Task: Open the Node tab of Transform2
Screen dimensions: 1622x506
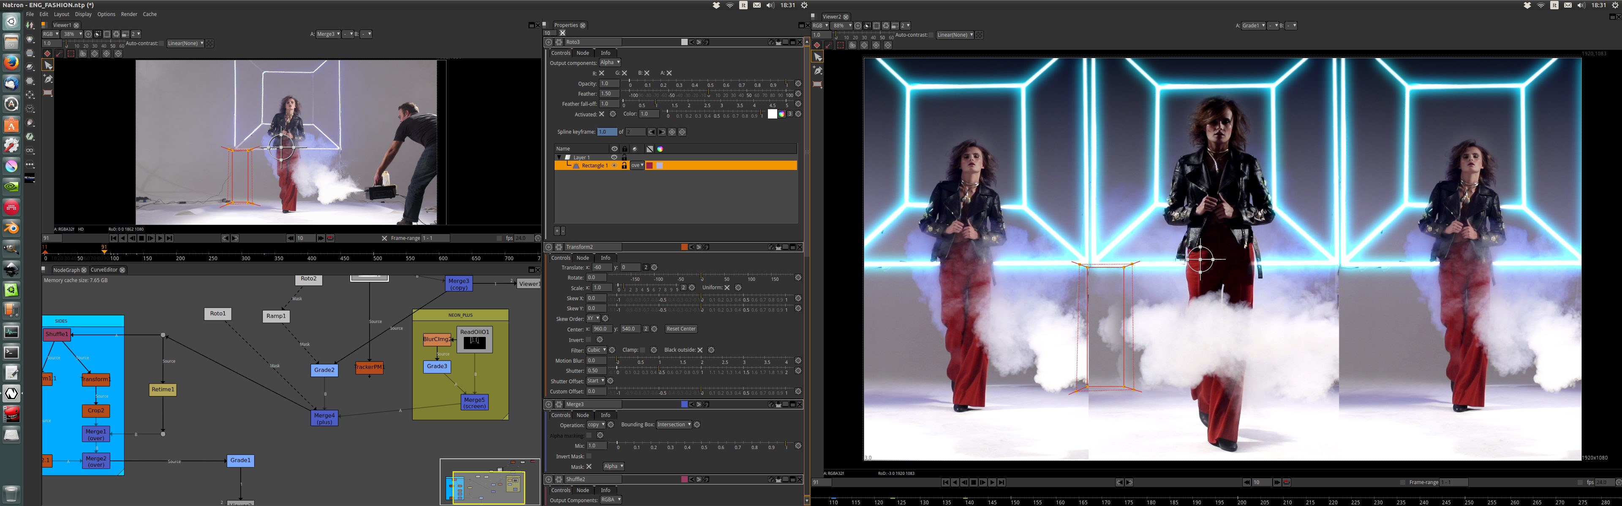Action: [582, 258]
